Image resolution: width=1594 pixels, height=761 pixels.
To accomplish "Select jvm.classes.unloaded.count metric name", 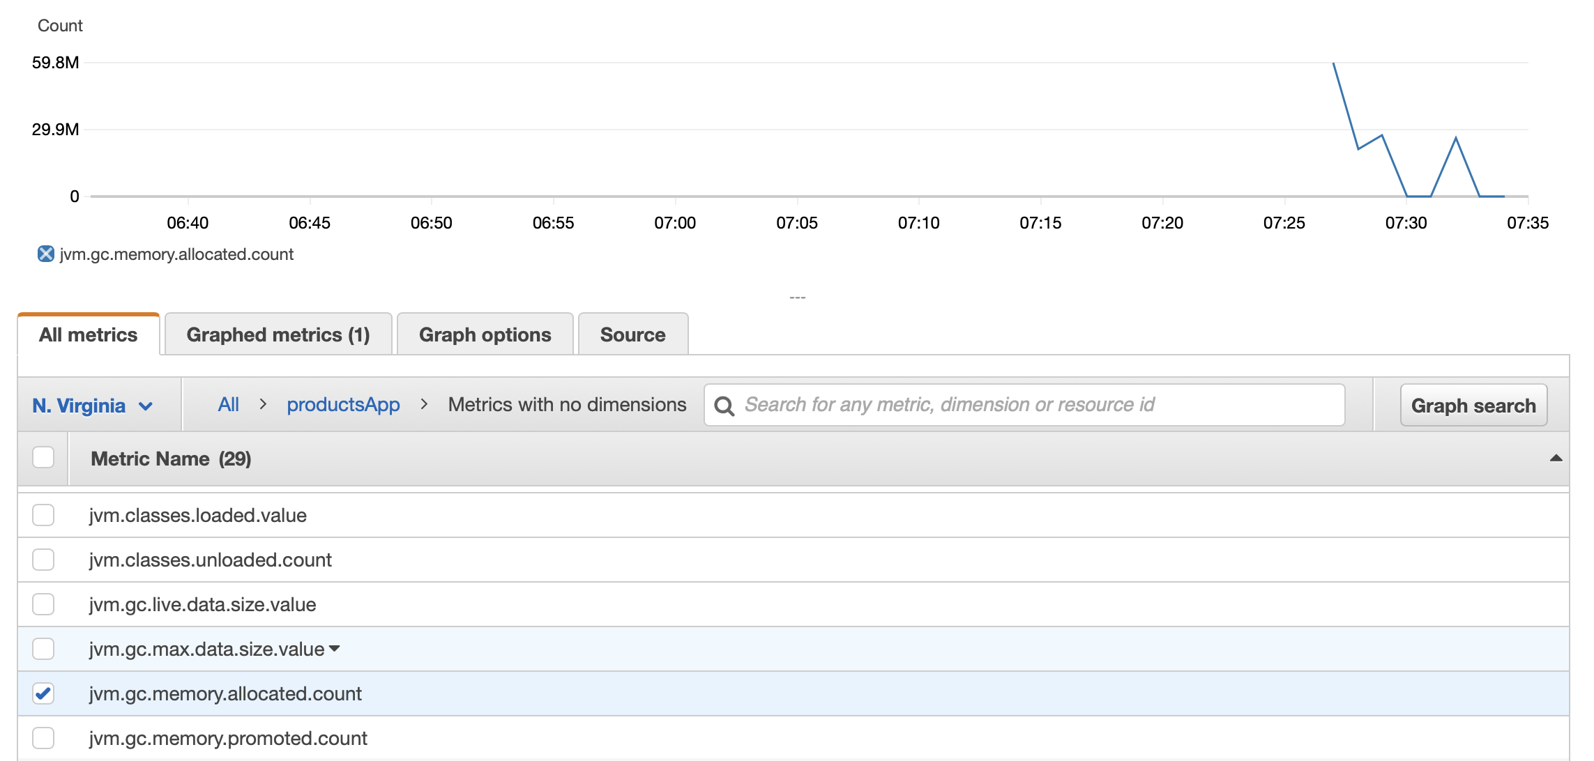I will [x=211, y=560].
